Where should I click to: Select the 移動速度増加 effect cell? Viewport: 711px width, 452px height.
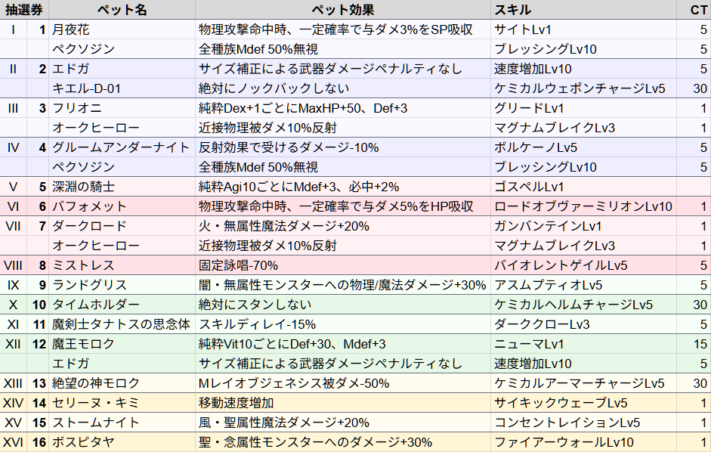[x=236, y=403]
